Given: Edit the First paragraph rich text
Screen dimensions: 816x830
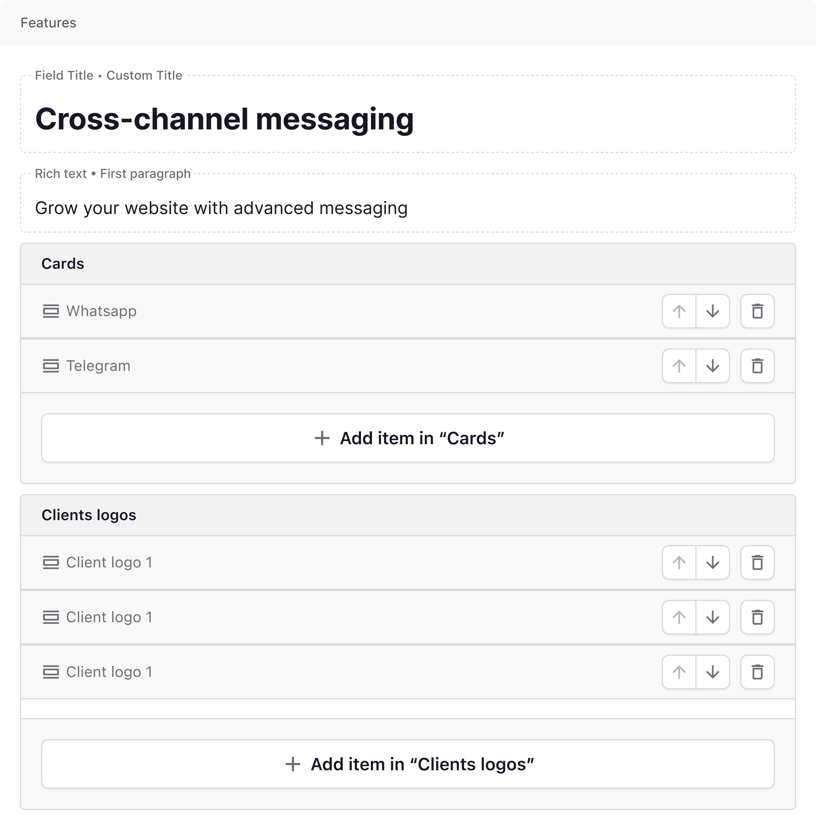Looking at the screenshot, I should click(221, 208).
